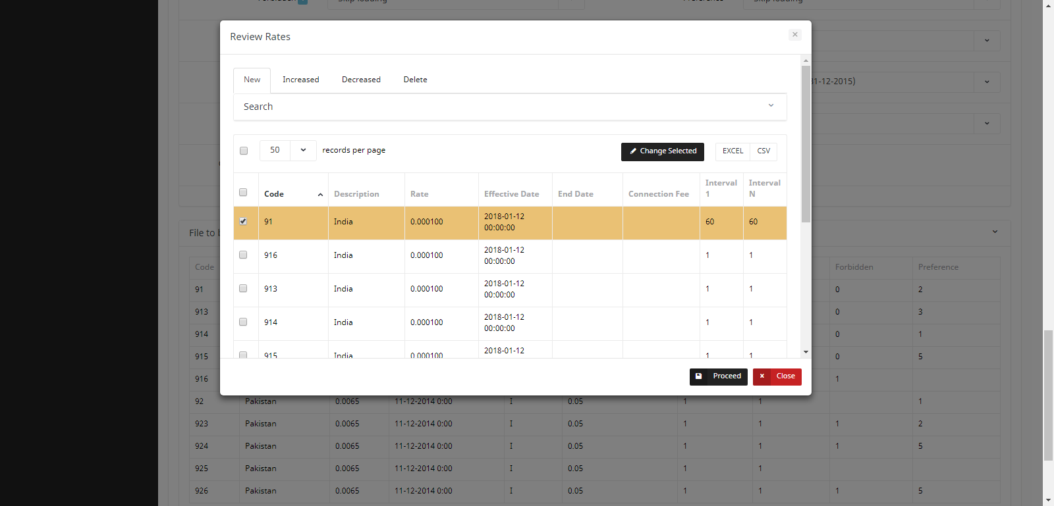The height and width of the screenshot is (506, 1054).
Task: Switch to the New tab
Action: [252, 80]
